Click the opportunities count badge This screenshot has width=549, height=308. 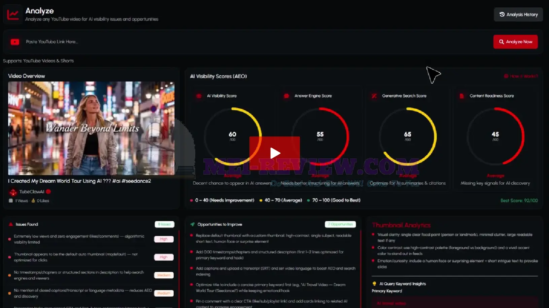click(x=340, y=224)
